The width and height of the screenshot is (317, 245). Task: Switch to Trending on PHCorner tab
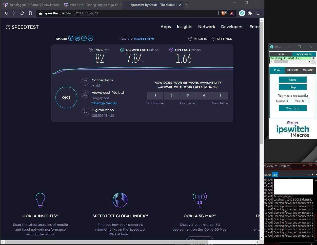click(x=32, y=5)
